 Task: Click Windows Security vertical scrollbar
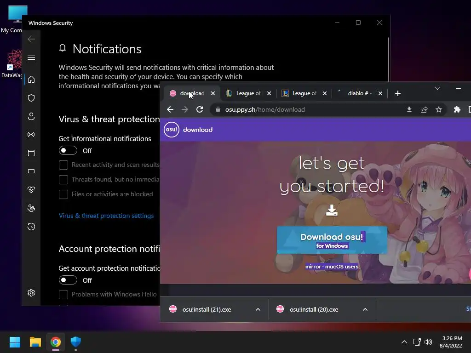click(x=389, y=59)
